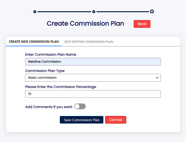
Task: Click Save Commission Plan button
Action: [x=82, y=120]
